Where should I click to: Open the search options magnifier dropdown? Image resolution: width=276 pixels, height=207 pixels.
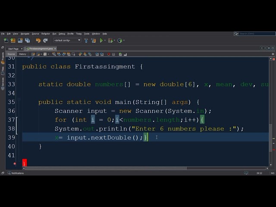pos(236,34)
